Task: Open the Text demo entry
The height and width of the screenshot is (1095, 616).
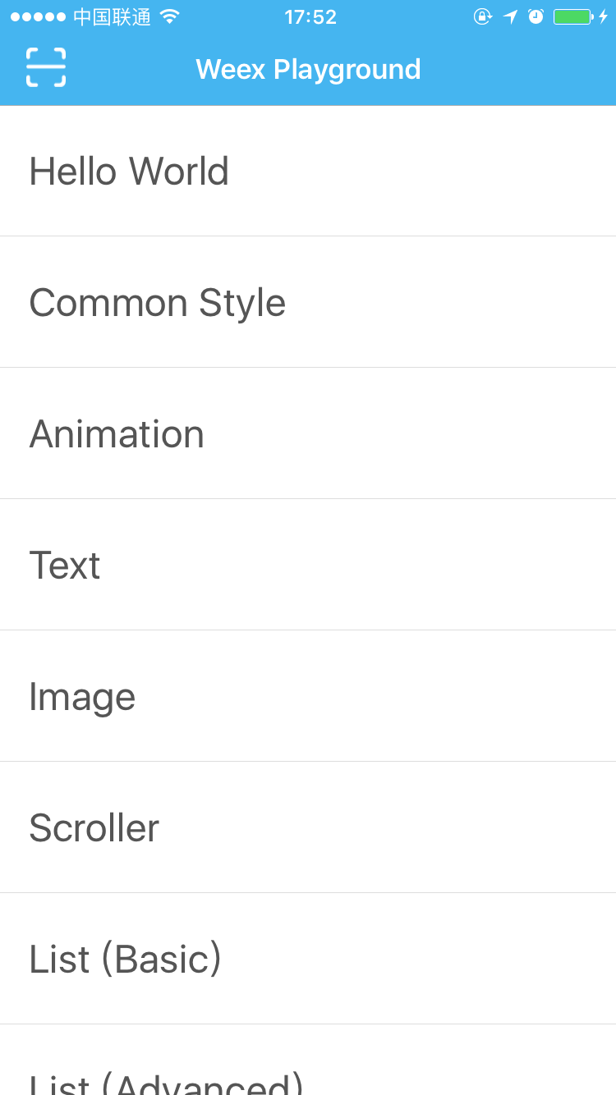Action: click(x=308, y=565)
